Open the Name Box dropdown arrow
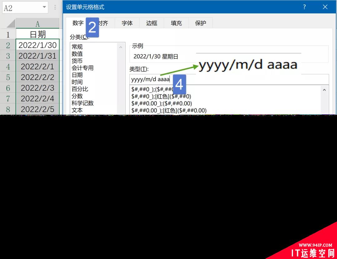 click(44, 7)
